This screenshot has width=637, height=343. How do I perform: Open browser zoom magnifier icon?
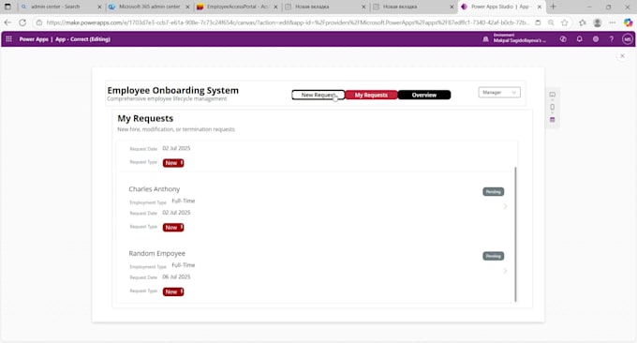(551, 22)
